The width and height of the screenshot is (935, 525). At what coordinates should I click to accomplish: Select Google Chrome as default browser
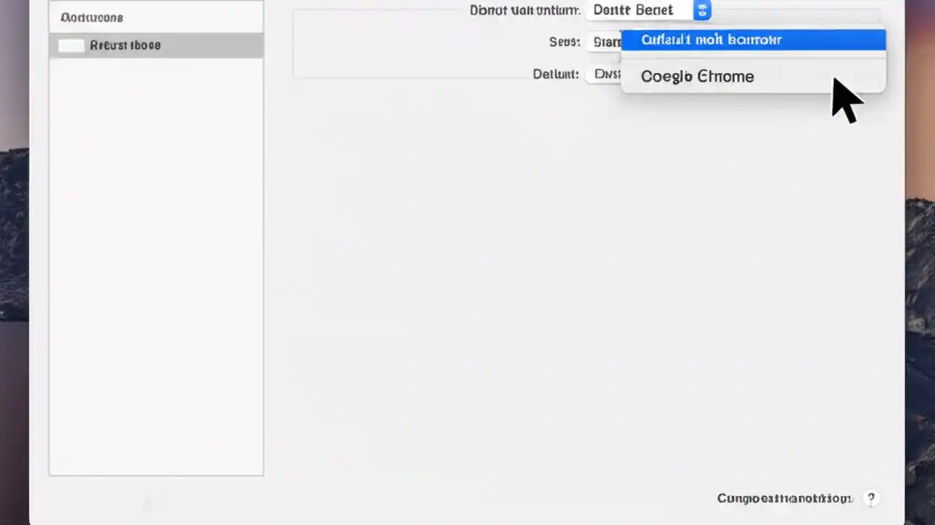click(x=697, y=76)
